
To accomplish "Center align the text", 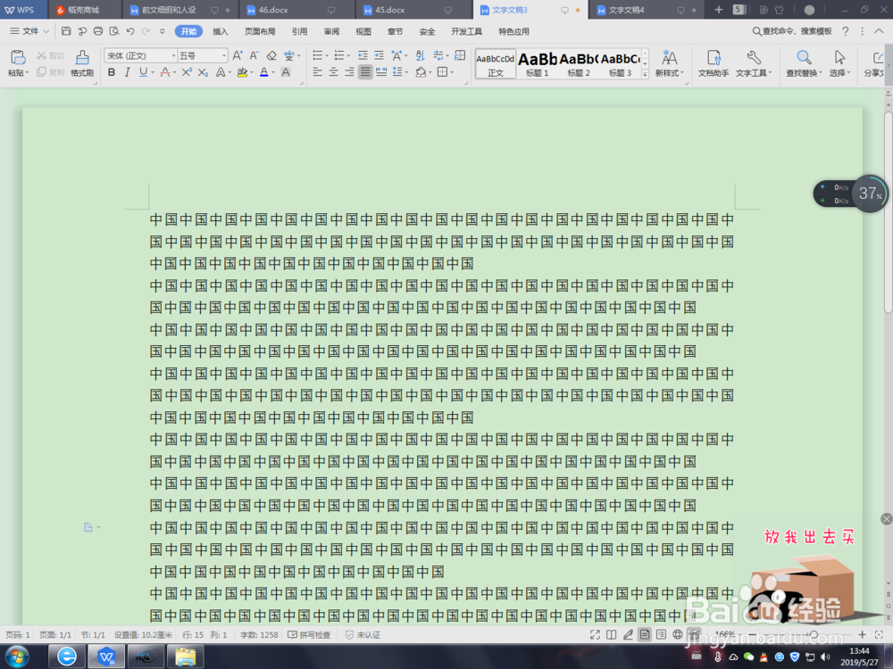I will point(334,72).
